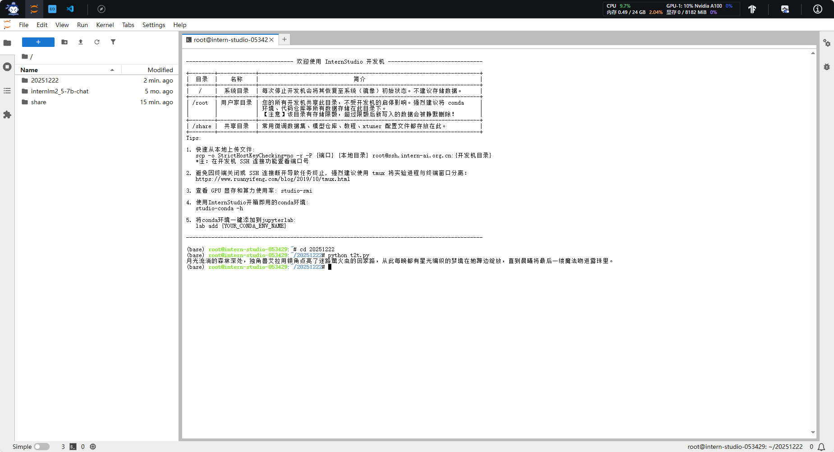
Task: Open the Settings menu
Action: tap(153, 25)
